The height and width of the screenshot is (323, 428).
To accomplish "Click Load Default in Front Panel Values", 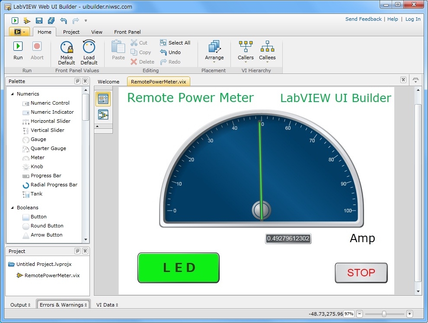I will [x=89, y=53].
